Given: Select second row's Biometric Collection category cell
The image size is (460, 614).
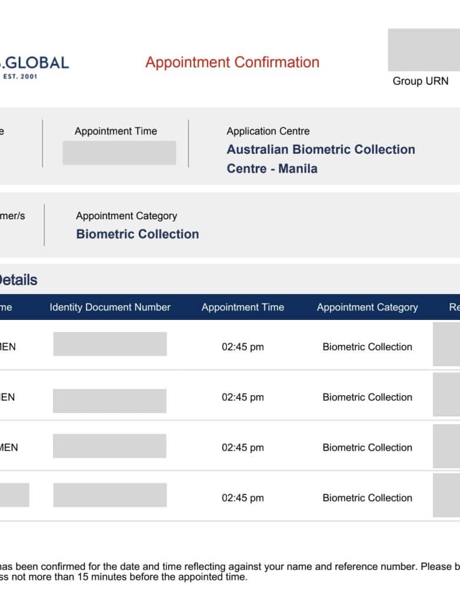Looking at the screenshot, I should [x=367, y=397].
